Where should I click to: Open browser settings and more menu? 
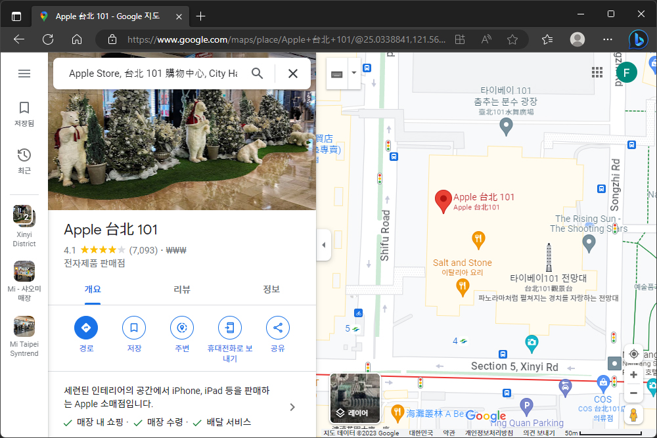pyautogui.click(x=608, y=40)
